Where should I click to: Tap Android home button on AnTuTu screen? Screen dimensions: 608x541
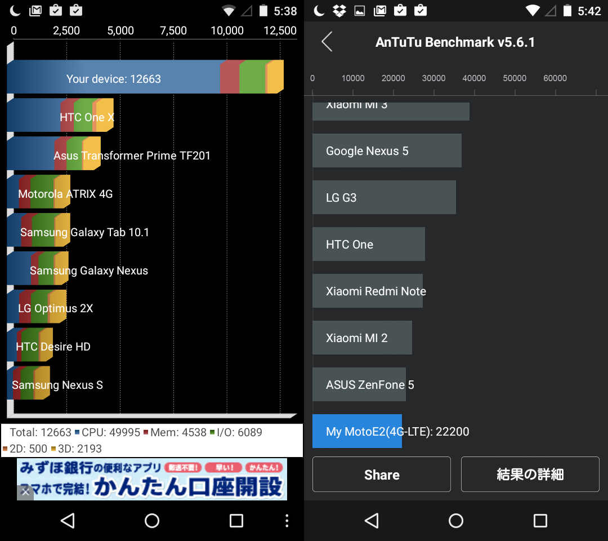(x=456, y=521)
